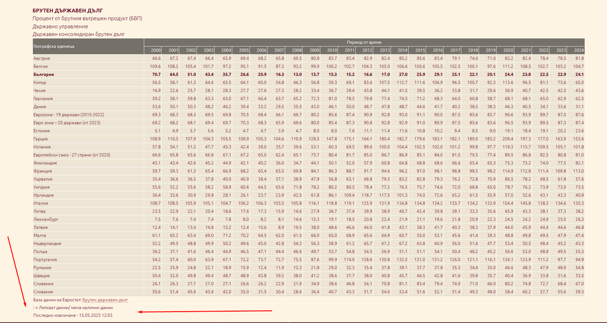The width and height of the screenshot is (607, 323).
Task: Click the "Гърция" row label
Action: pyautogui.click(x=41, y=139)
